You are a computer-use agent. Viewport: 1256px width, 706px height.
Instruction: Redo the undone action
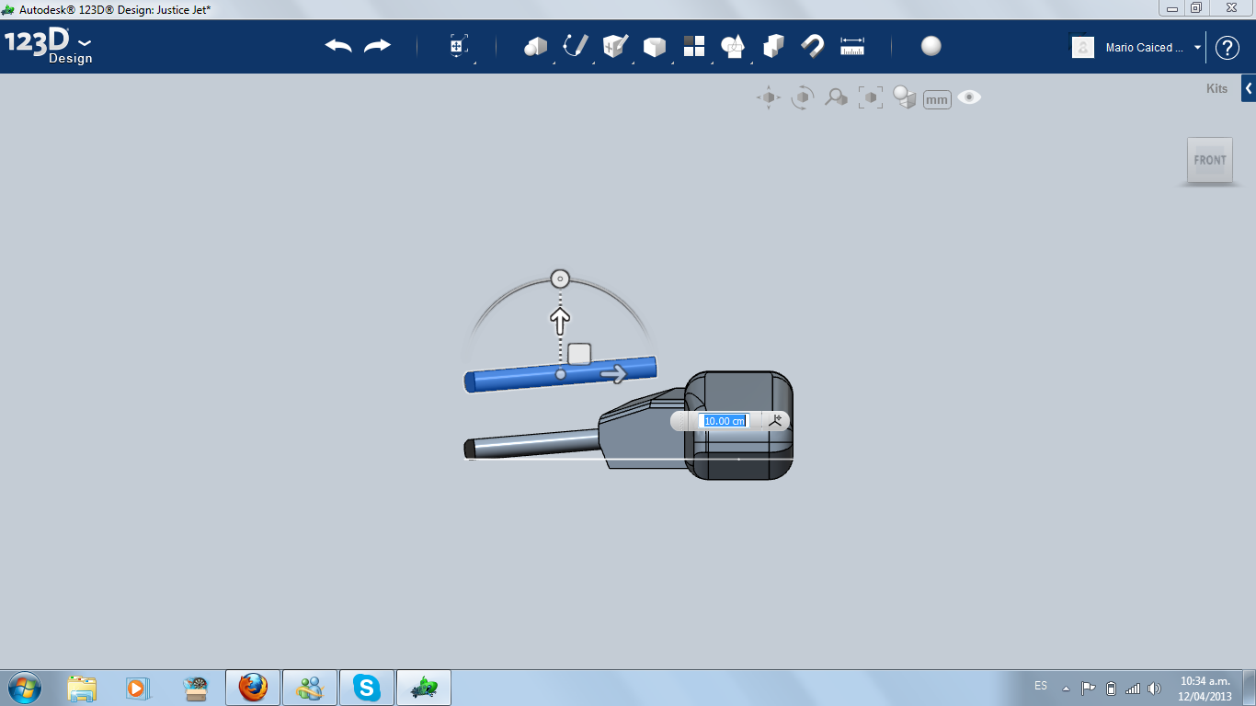[x=377, y=46]
